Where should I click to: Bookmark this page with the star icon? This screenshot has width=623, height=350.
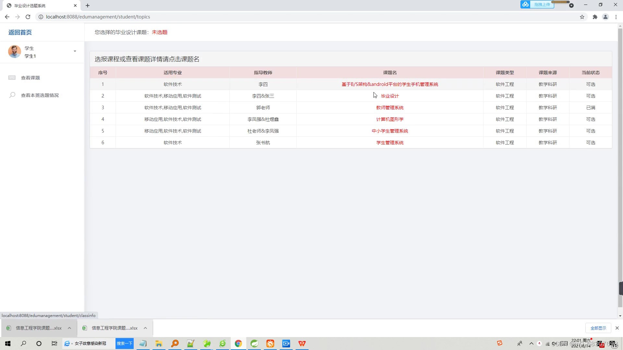[x=582, y=17]
